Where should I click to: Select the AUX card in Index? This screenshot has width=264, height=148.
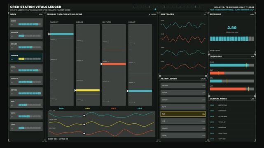click(26, 115)
